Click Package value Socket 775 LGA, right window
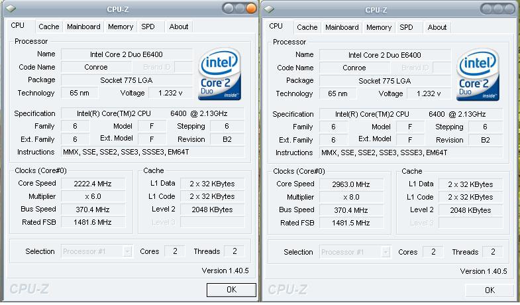The height and width of the screenshot is (305, 520). point(385,81)
